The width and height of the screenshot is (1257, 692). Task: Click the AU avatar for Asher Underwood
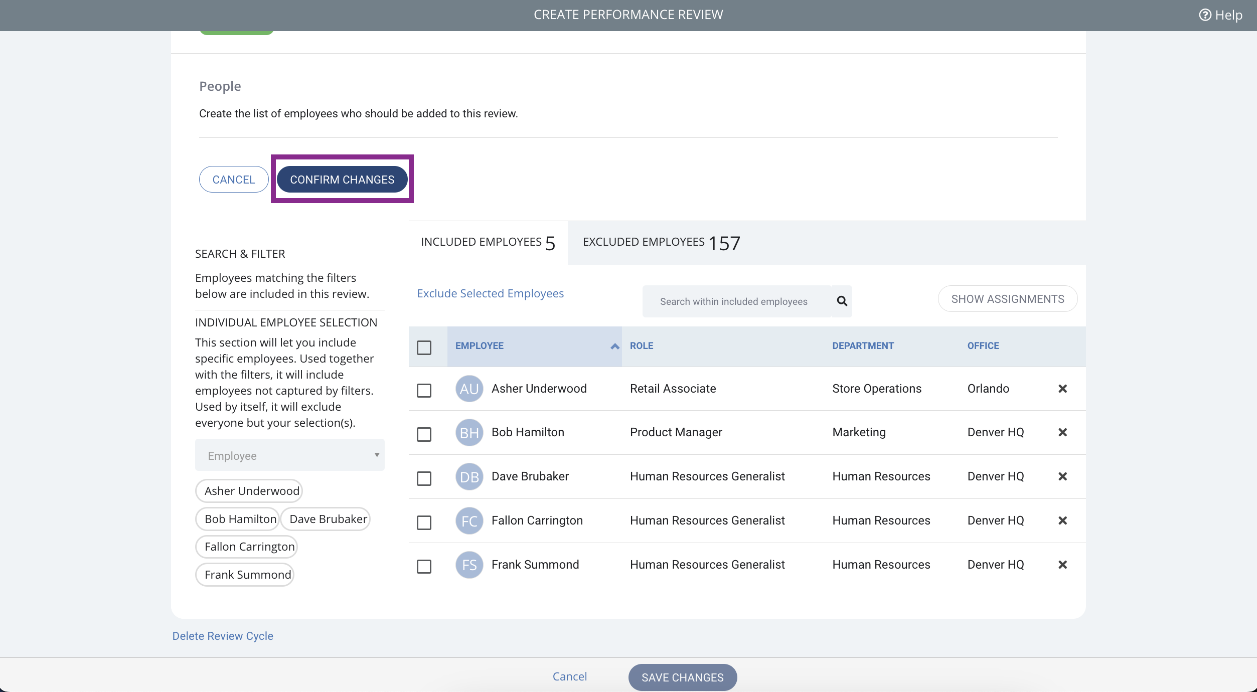pos(469,389)
